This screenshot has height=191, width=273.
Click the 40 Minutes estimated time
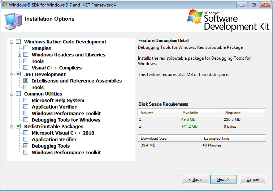click(212, 145)
